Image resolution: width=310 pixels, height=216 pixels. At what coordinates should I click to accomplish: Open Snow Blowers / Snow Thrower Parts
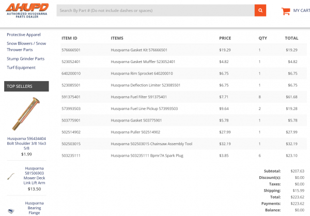26,47
